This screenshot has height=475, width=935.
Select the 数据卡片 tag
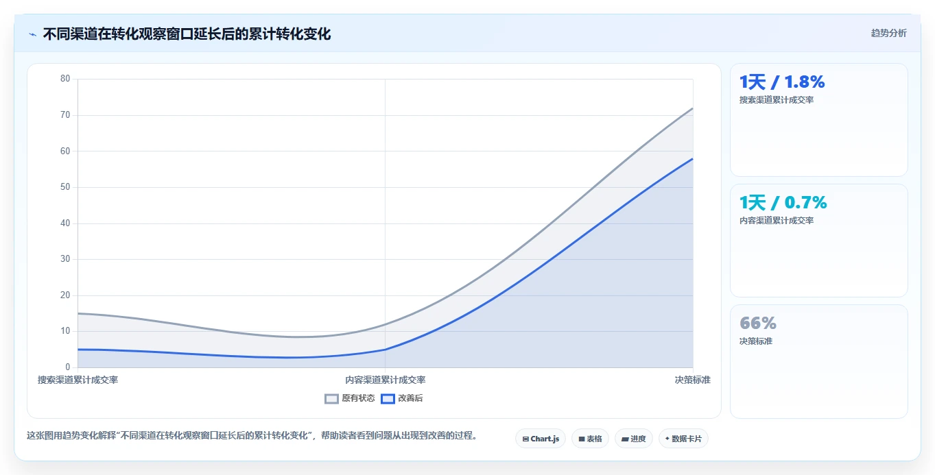click(683, 439)
